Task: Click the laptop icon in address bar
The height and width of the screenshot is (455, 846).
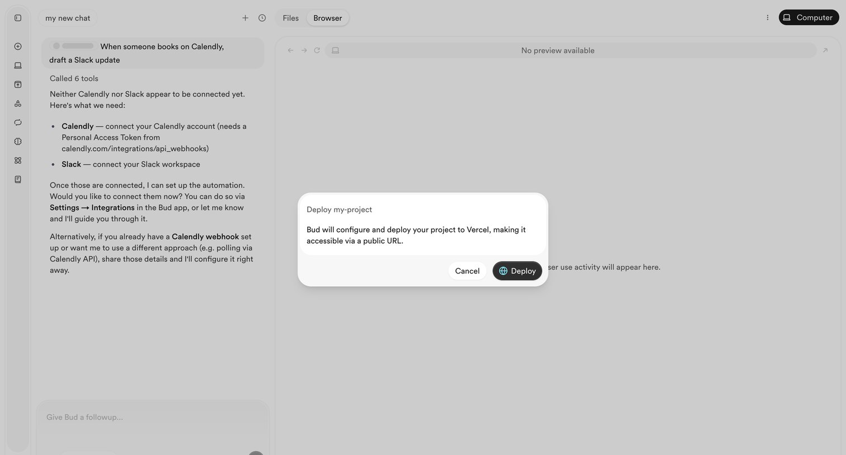Action: coord(335,50)
